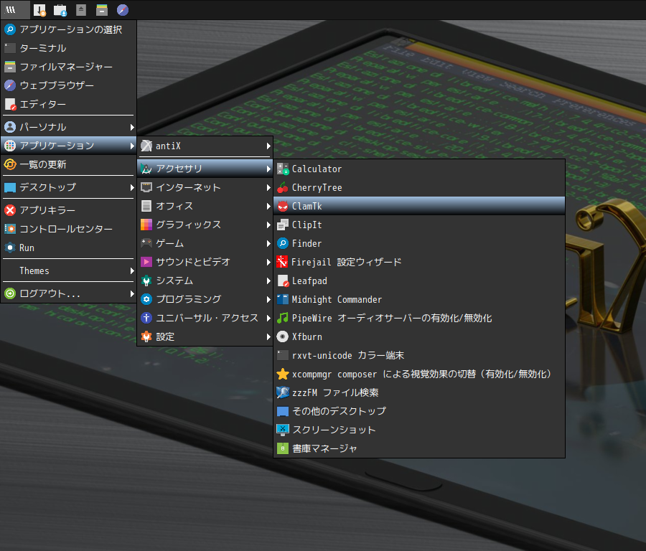Expand the オフィス submenu arrow

point(268,206)
